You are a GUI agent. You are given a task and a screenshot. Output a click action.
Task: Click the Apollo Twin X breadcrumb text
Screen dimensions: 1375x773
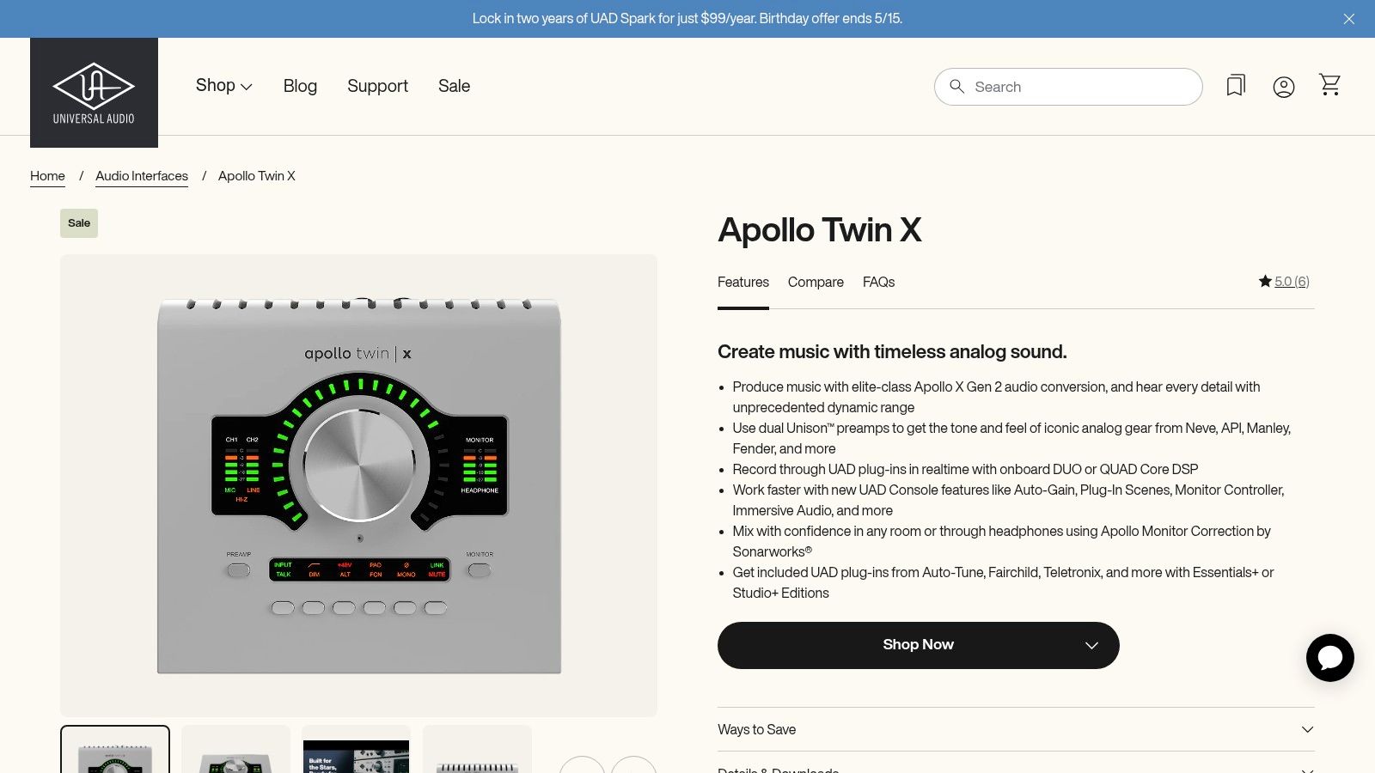257,176
